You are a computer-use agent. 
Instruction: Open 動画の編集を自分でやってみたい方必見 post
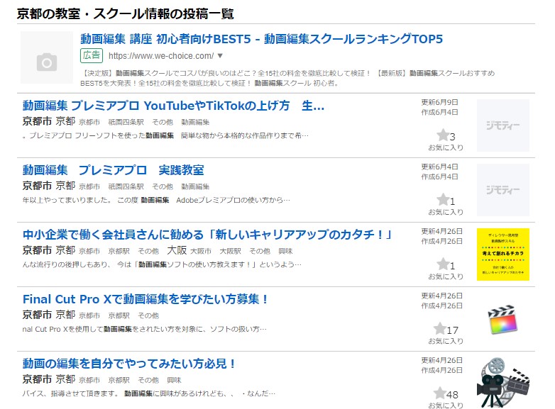click(129, 364)
